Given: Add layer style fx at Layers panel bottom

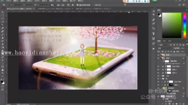Looking at the screenshot, I should pyautogui.click(x=166, y=104).
